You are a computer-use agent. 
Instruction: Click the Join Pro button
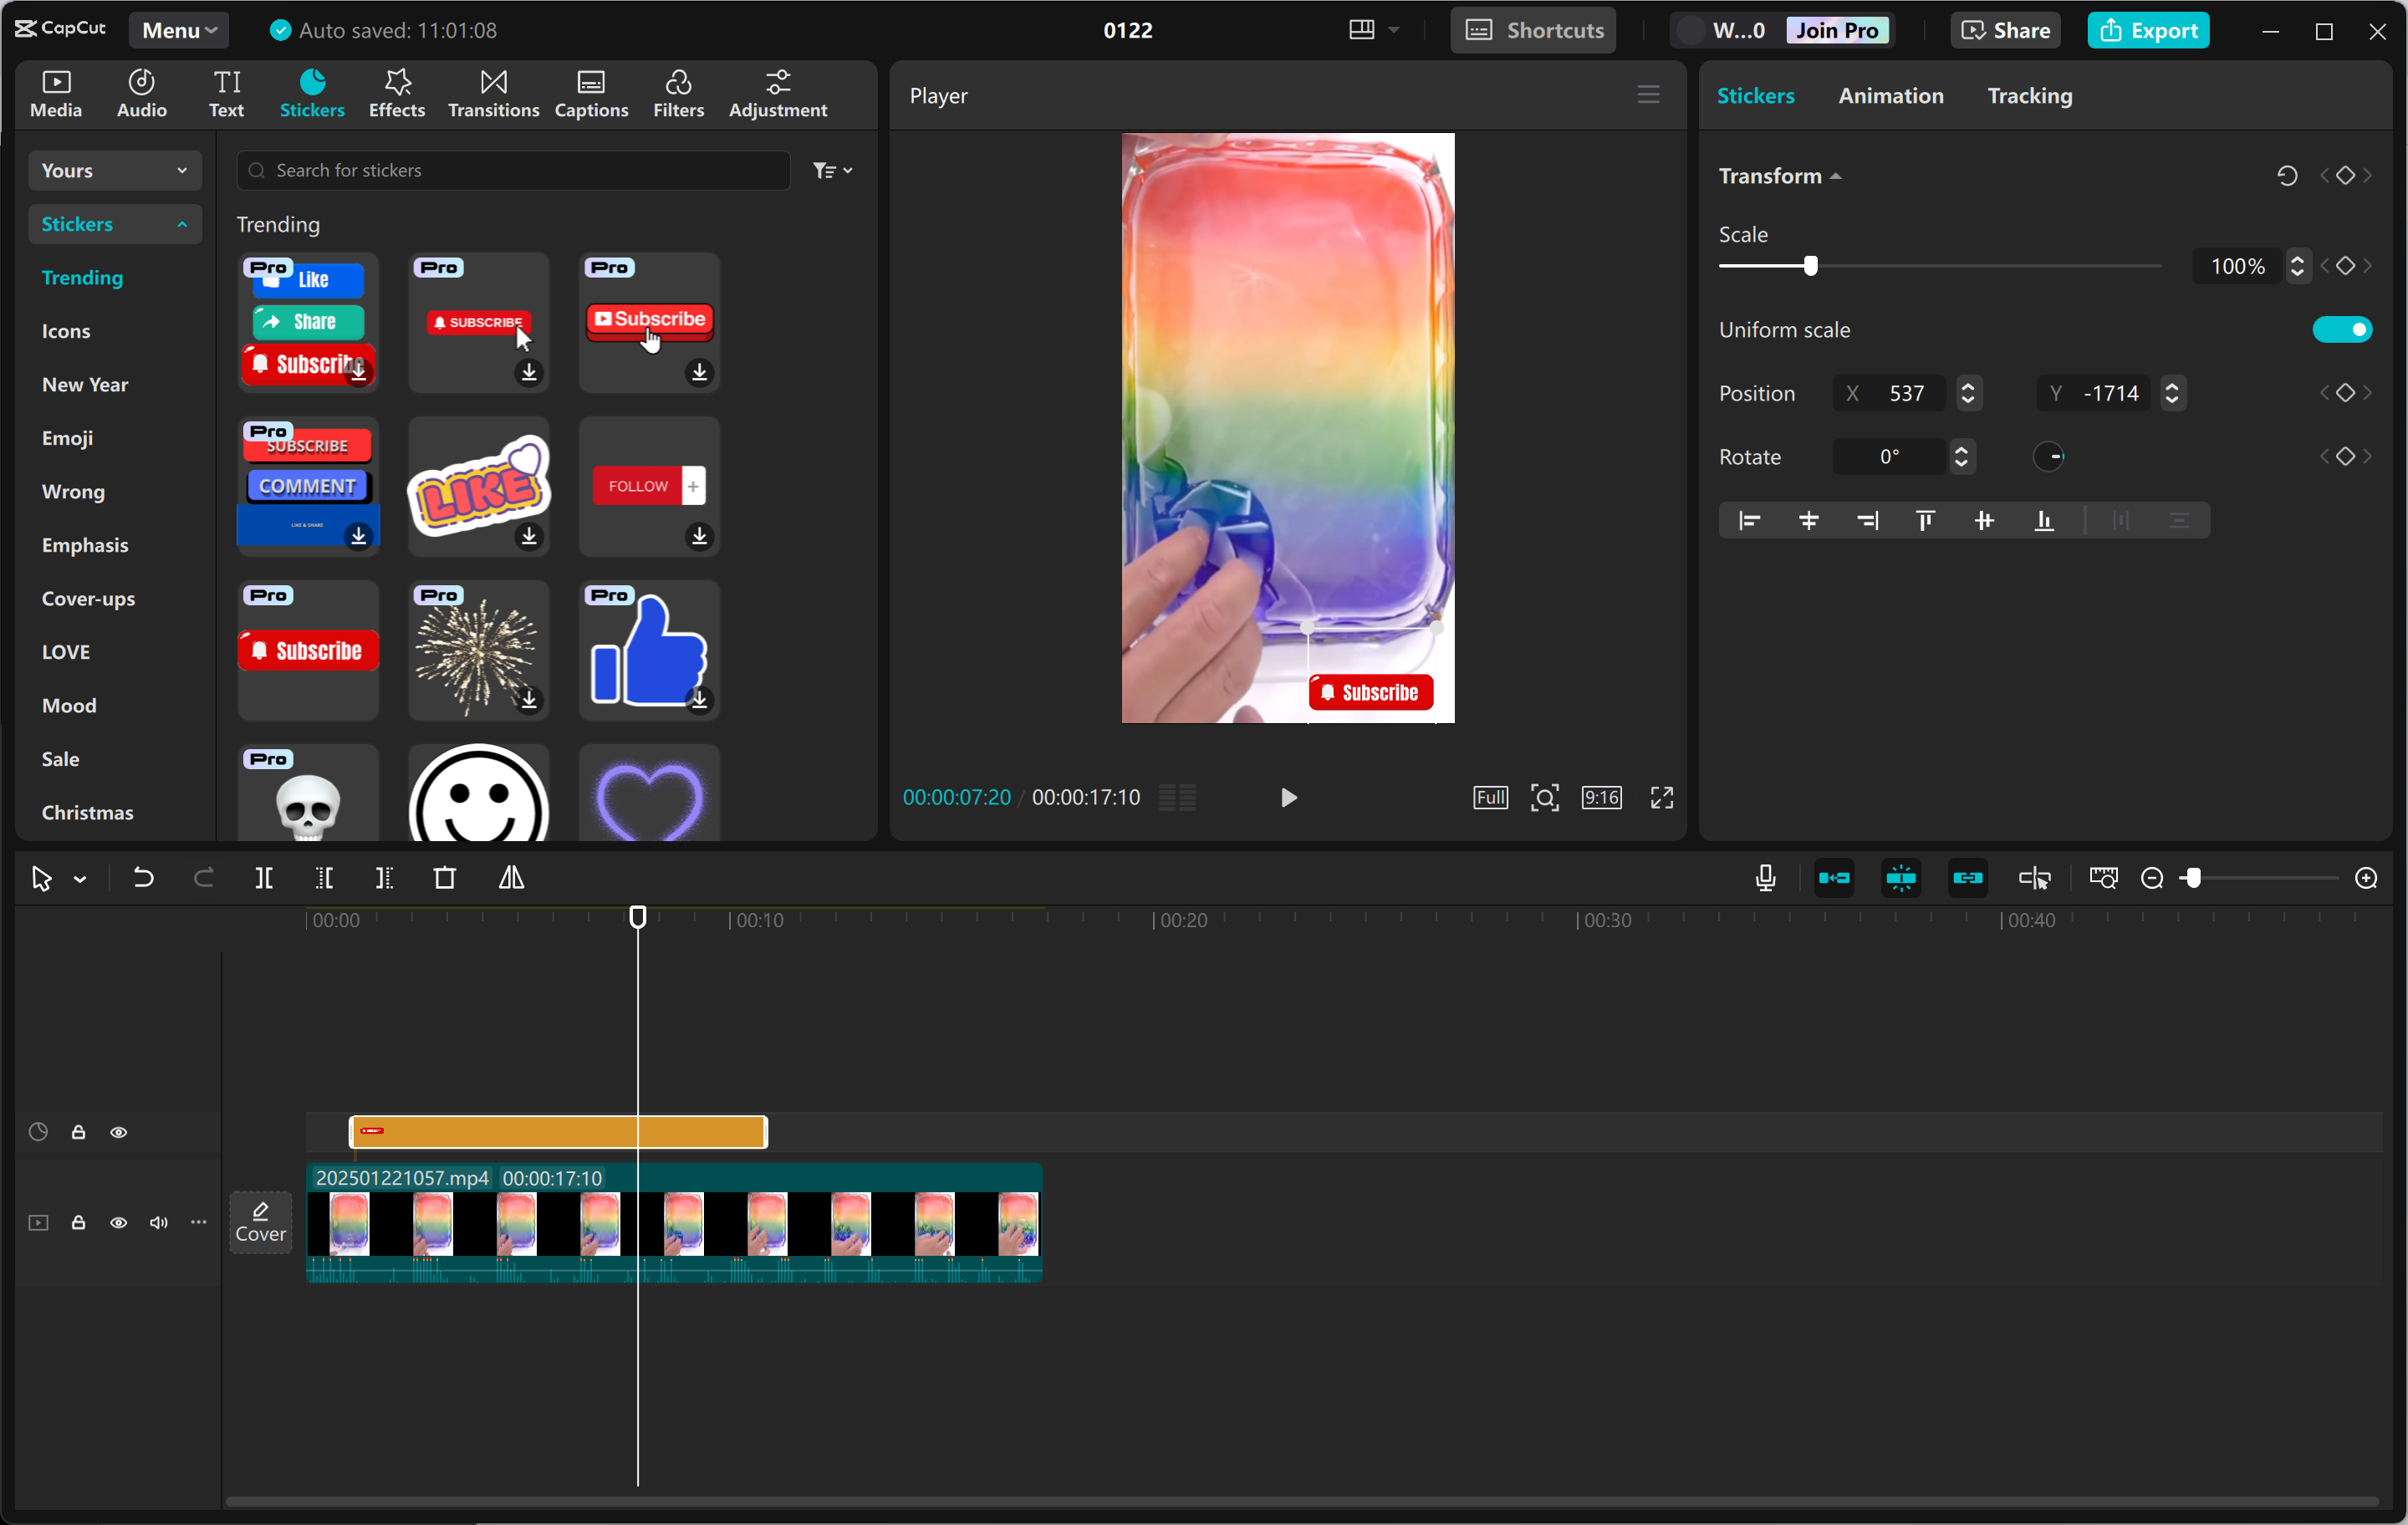[1838, 29]
